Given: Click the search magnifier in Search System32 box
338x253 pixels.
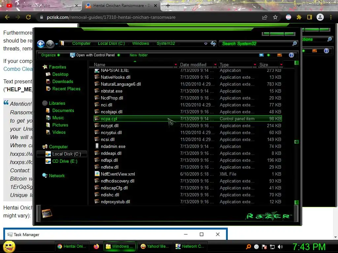Looking at the screenshot, I should [x=295, y=44].
